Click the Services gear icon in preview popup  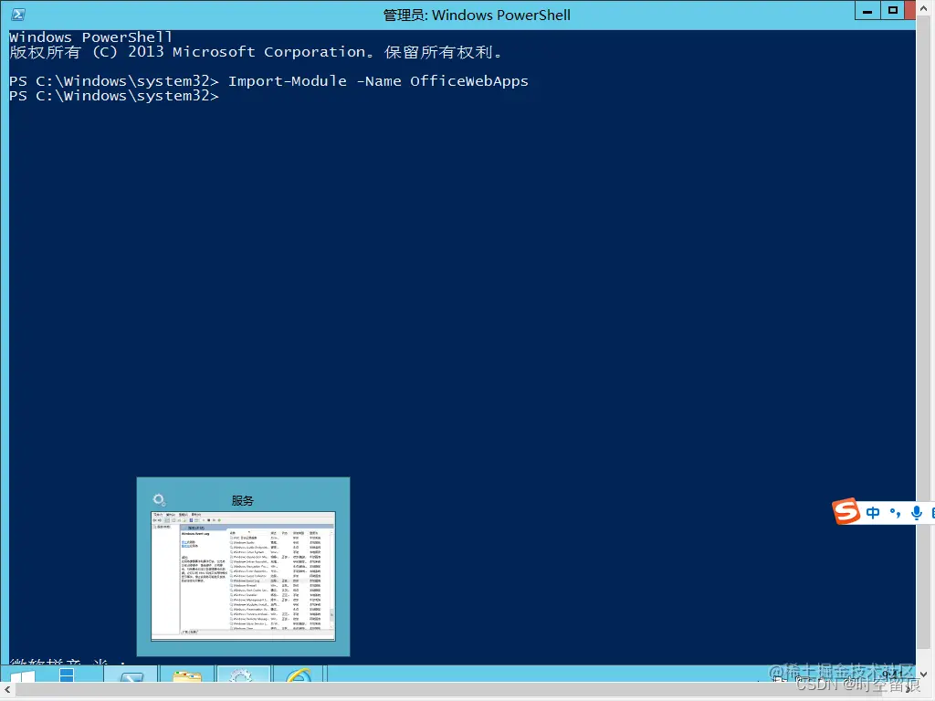(159, 499)
